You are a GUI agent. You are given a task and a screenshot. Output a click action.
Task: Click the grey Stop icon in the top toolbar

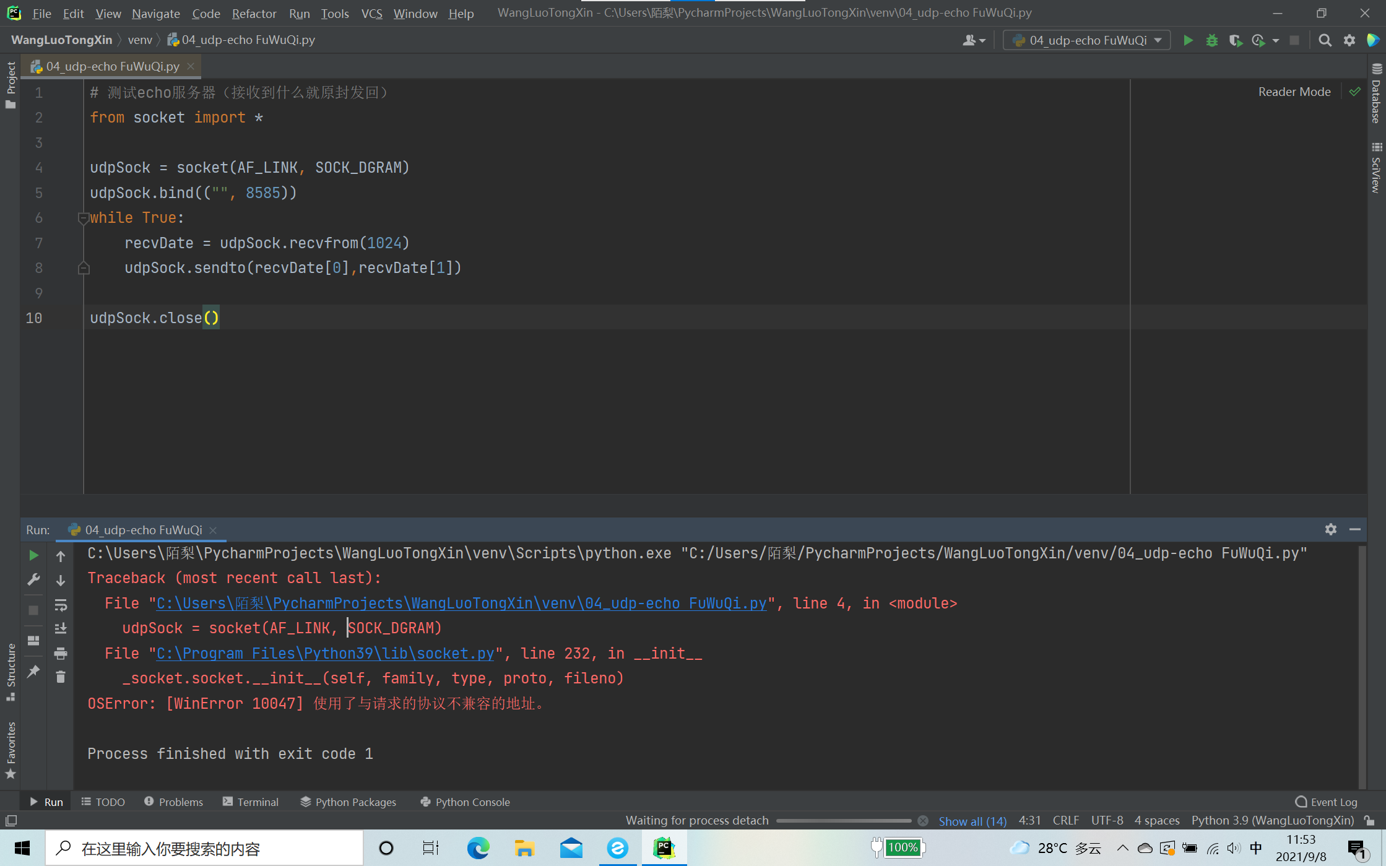[x=1294, y=40]
